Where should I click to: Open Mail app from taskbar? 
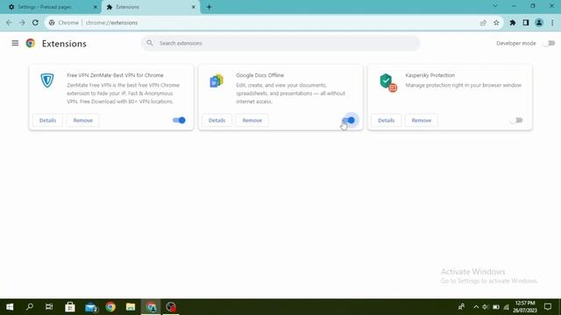[91, 307]
